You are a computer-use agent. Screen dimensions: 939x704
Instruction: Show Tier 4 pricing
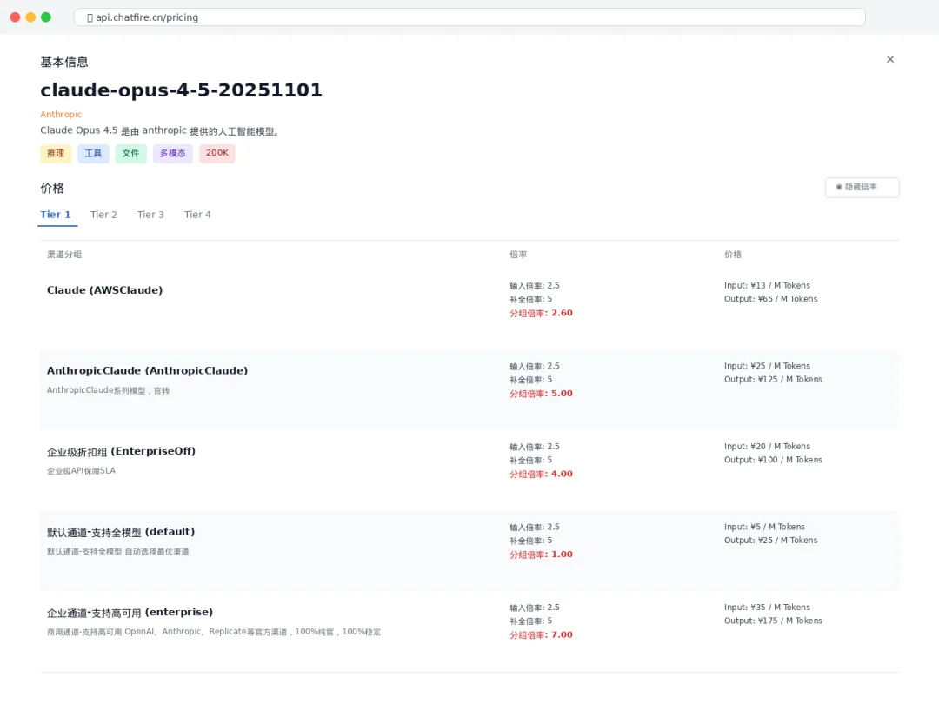pyautogui.click(x=197, y=215)
